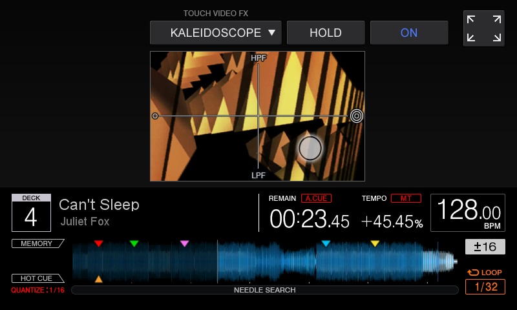The width and height of the screenshot is (517, 310).
Task: Click the orange LOOP arrow icon
Action: [x=473, y=273]
